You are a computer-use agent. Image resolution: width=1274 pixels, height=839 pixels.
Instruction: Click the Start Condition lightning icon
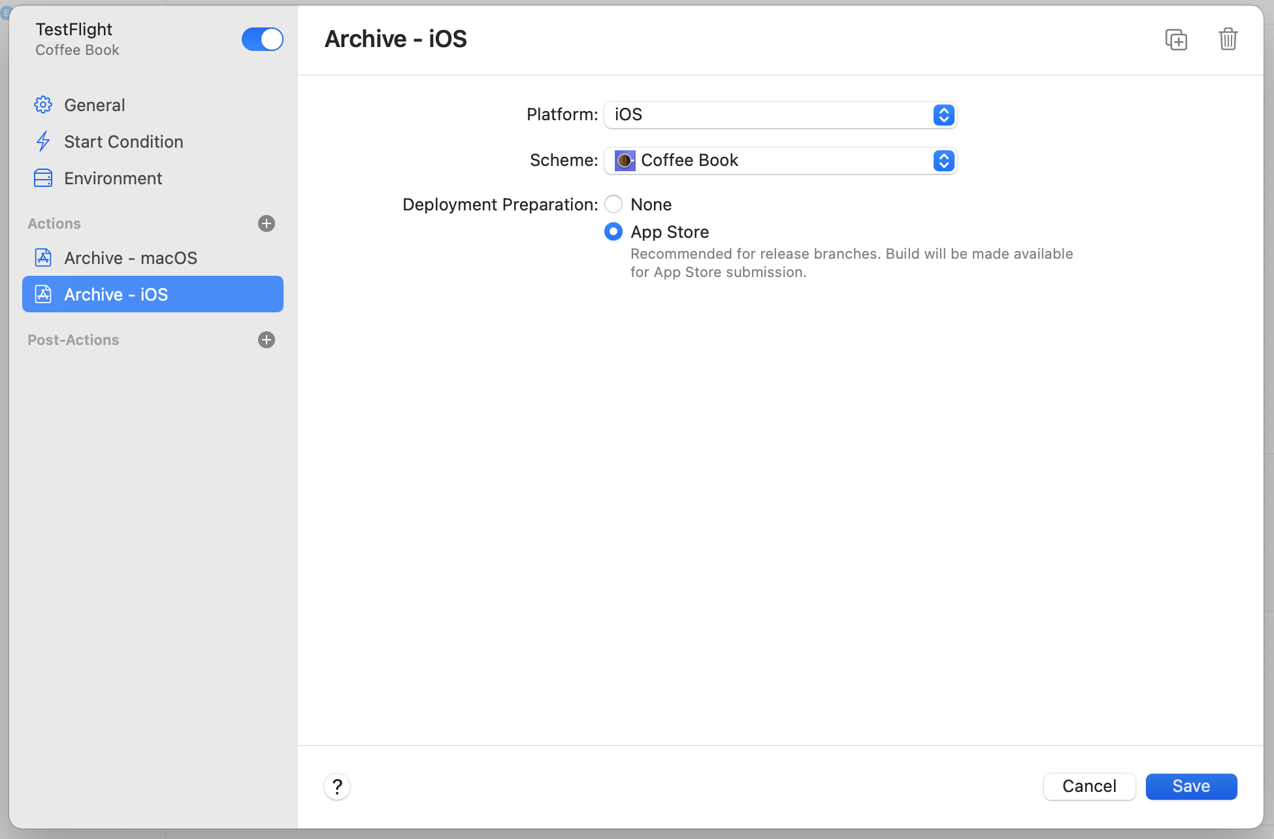[x=43, y=141]
